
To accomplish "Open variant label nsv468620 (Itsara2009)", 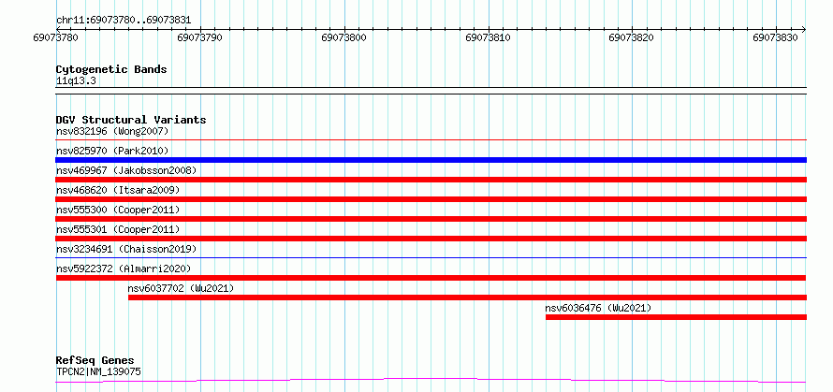I will [118, 190].
